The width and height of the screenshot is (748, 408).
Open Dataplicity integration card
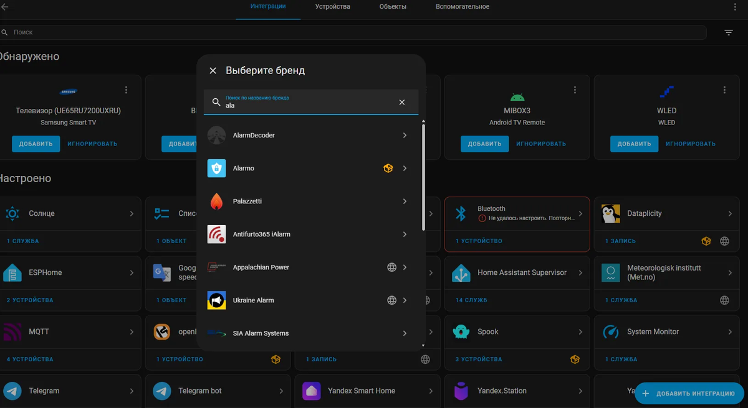[x=666, y=213]
